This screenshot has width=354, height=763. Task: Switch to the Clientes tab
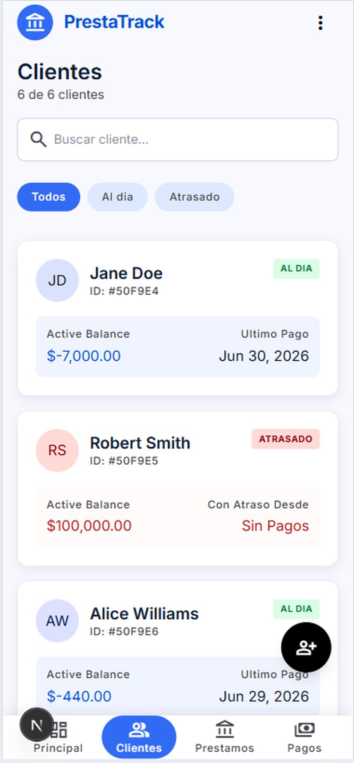tap(139, 737)
